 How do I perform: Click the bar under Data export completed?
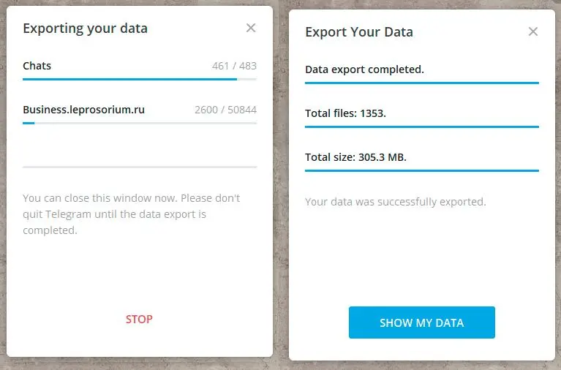[422, 83]
